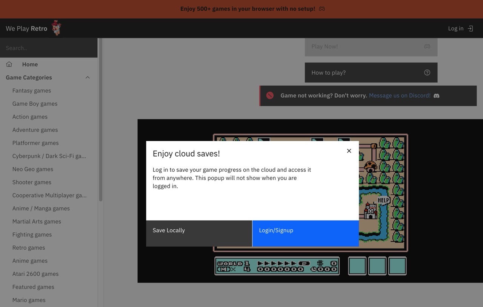
Task: Click the gamepad icon on Play Now
Action: coord(427,46)
